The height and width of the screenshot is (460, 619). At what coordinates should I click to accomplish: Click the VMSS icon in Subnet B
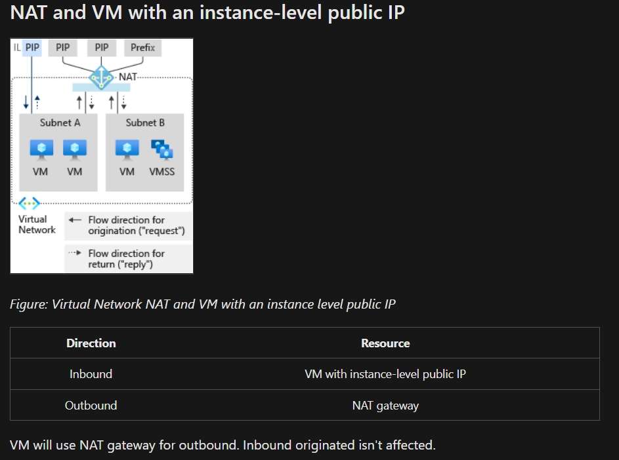point(162,150)
